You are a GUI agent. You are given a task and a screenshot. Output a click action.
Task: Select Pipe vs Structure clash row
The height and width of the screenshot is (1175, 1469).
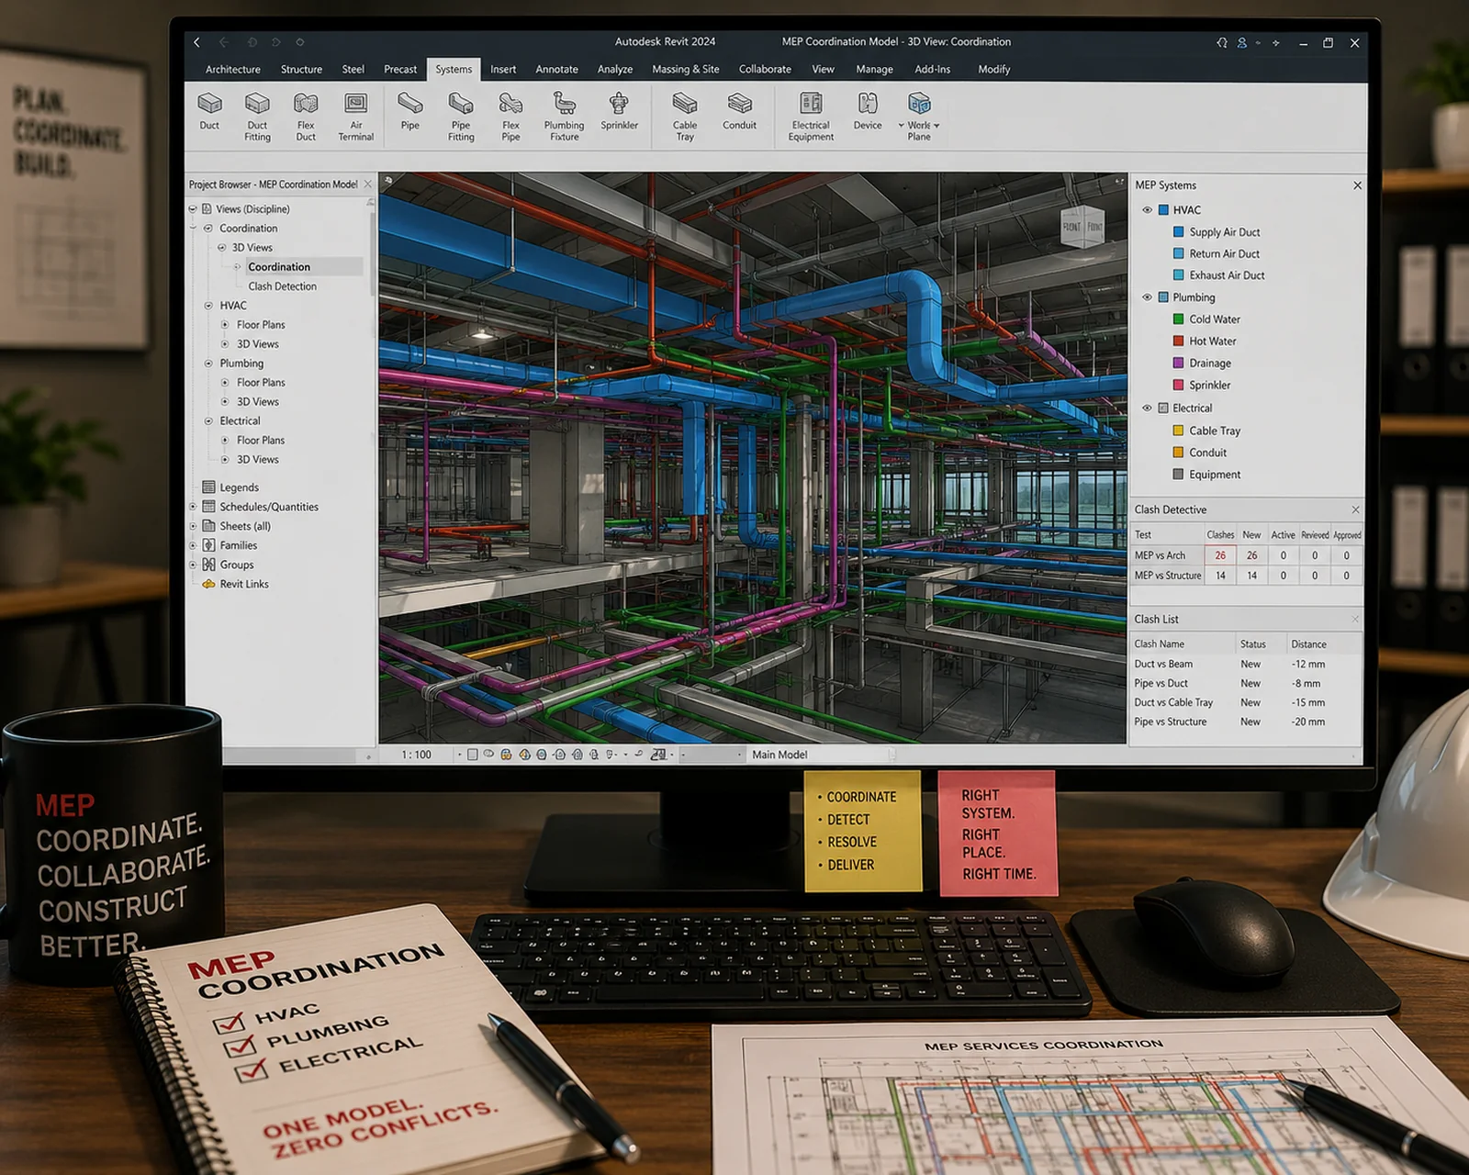click(x=1245, y=722)
